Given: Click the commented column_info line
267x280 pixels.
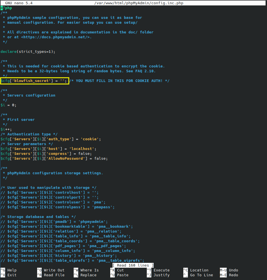Looking at the screenshot, I should pyautogui.click(x=68, y=251).
